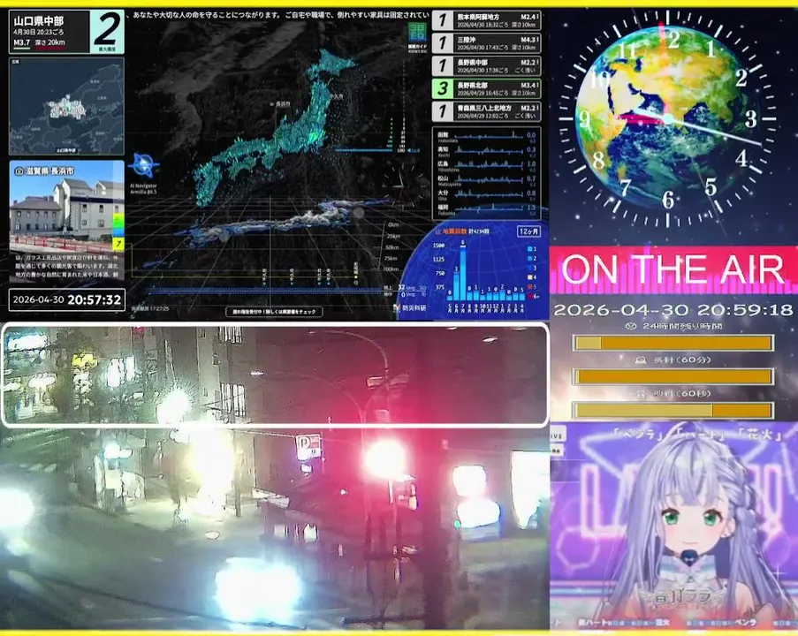Click the yellow 7 intensity scale marker

[x=118, y=244]
